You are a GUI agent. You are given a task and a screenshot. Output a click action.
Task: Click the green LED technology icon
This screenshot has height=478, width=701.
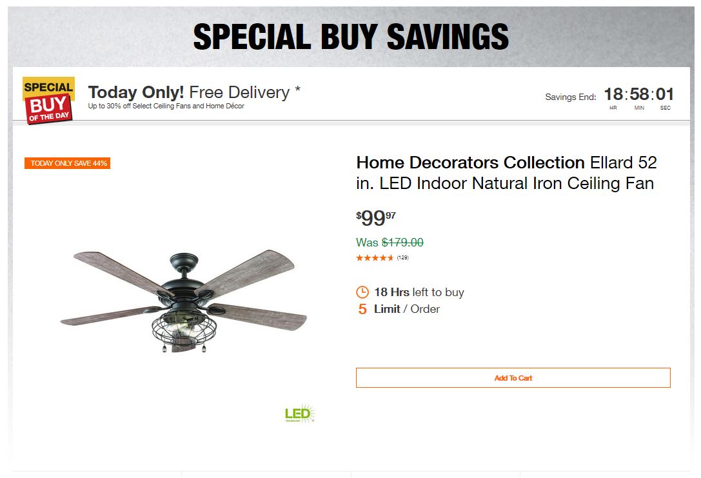coord(299,413)
